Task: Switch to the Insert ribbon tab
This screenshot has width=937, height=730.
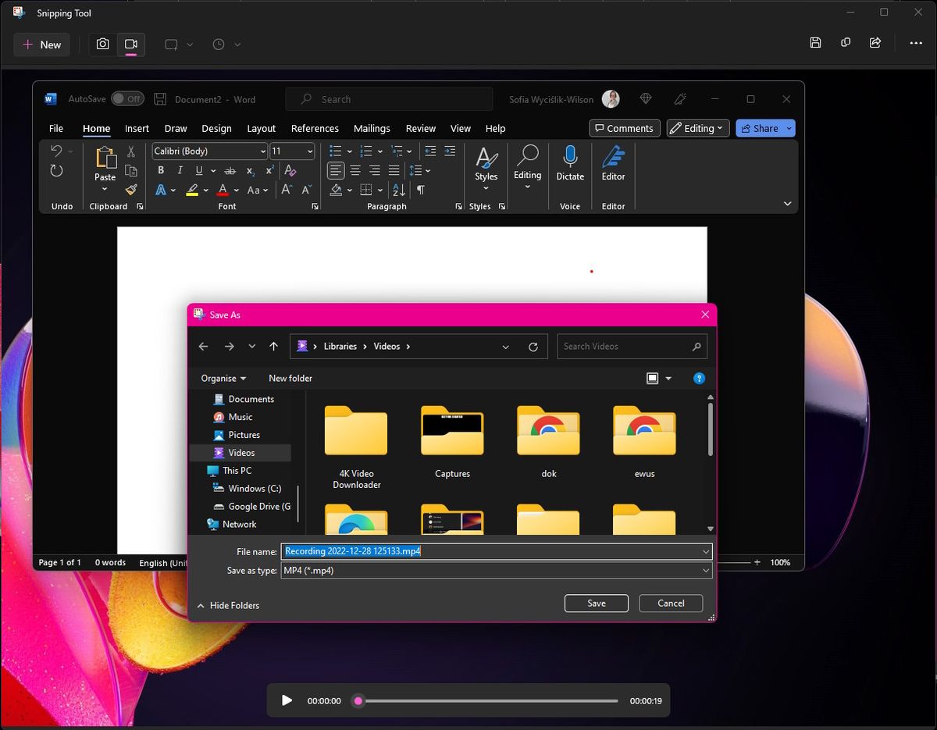Action: pos(137,128)
